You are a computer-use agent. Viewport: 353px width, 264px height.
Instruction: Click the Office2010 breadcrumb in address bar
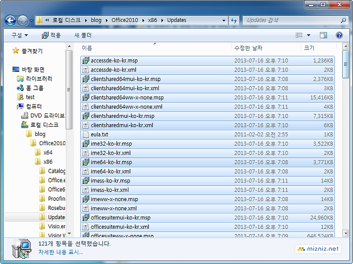pos(125,20)
